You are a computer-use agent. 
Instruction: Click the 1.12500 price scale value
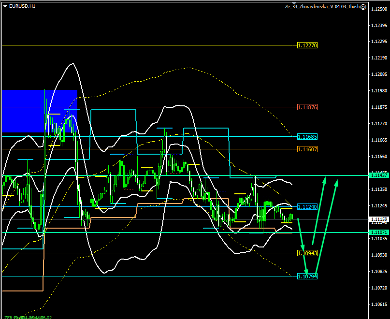tap(378, 9)
